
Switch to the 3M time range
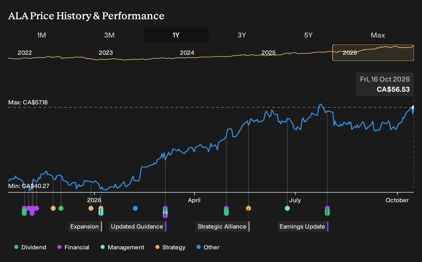109,35
